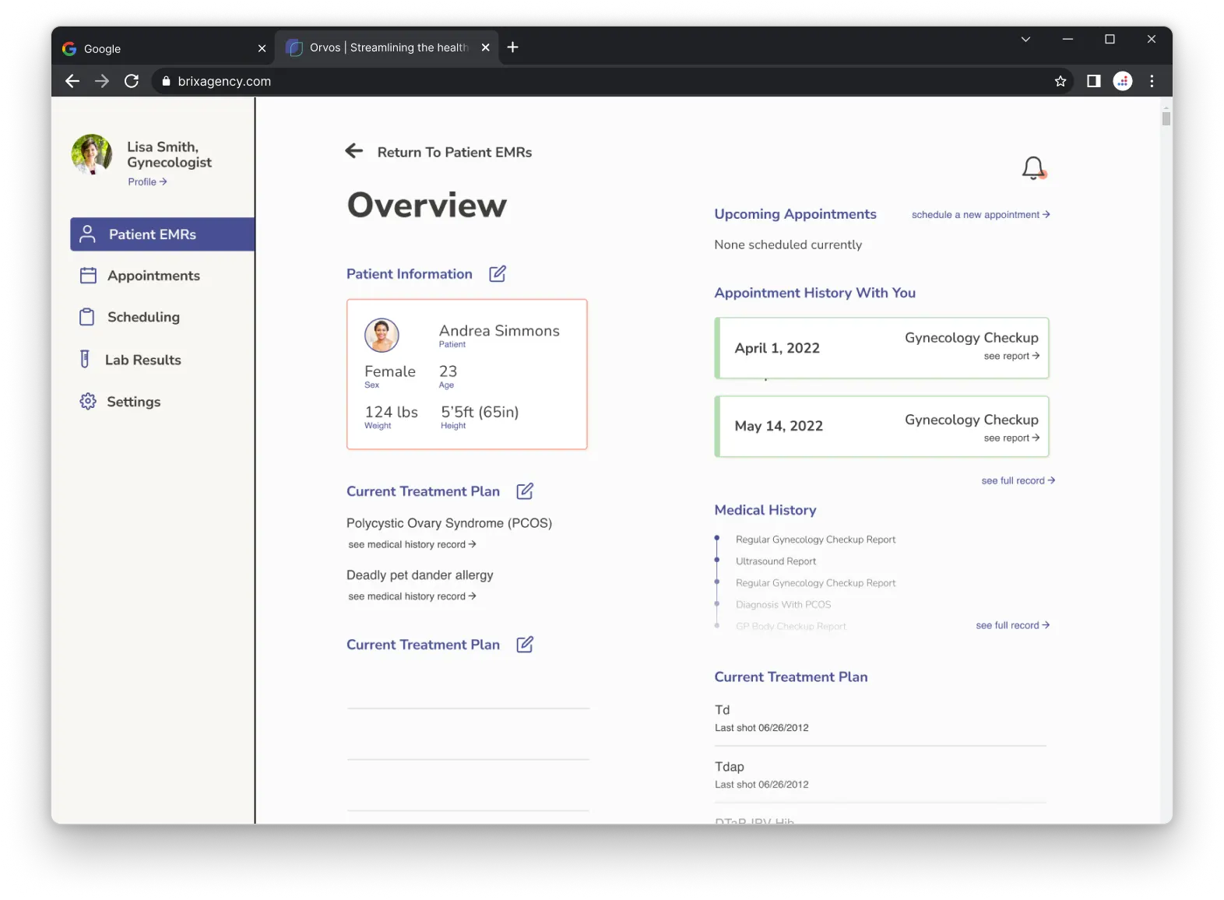Click the back arrow beside Return To Patient EMRs

pyautogui.click(x=354, y=151)
